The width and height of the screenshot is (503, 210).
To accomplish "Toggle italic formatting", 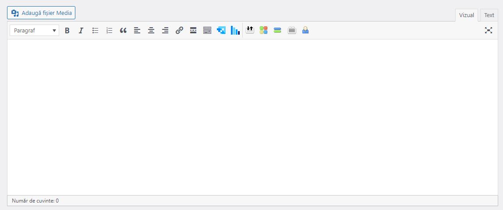I will pos(81,31).
